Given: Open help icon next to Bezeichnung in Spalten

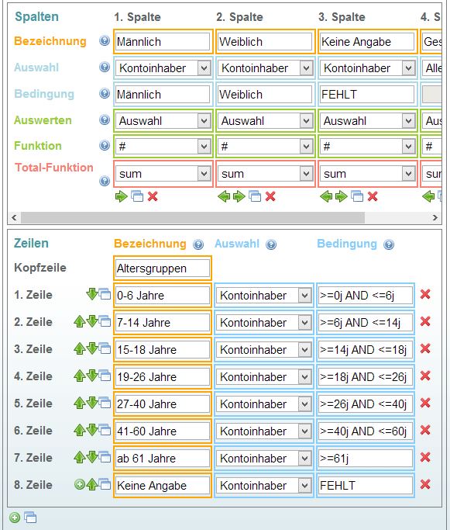Looking at the screenshot, I should (105, 41).
